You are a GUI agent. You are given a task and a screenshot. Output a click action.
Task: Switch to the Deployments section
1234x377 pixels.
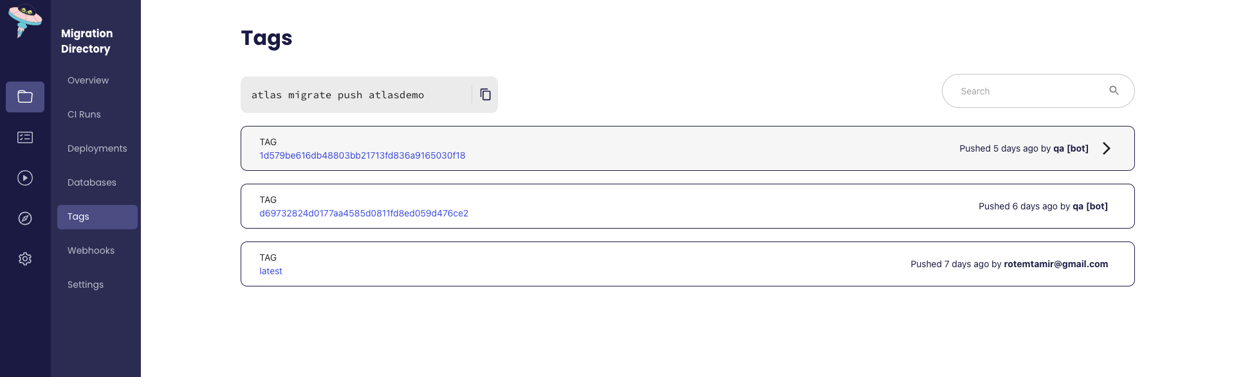pos(97,148)
